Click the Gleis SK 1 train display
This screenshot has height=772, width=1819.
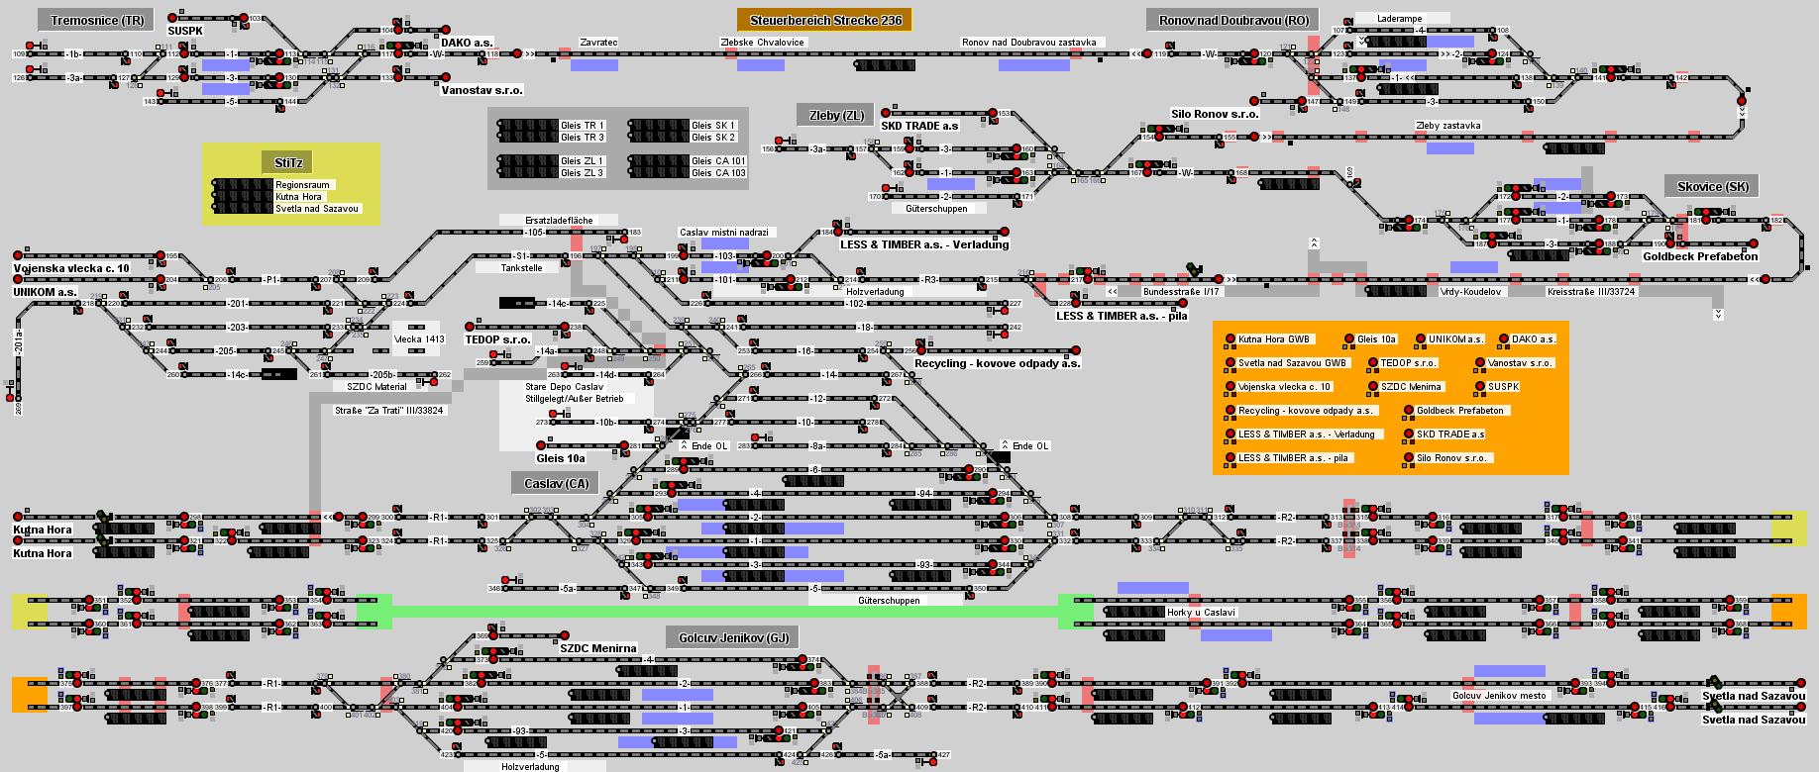point(658,126)
